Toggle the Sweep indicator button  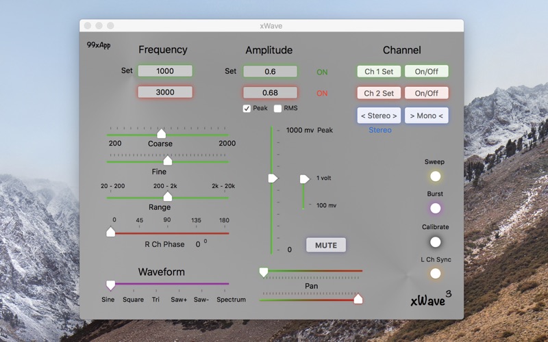tap(435, 176)
